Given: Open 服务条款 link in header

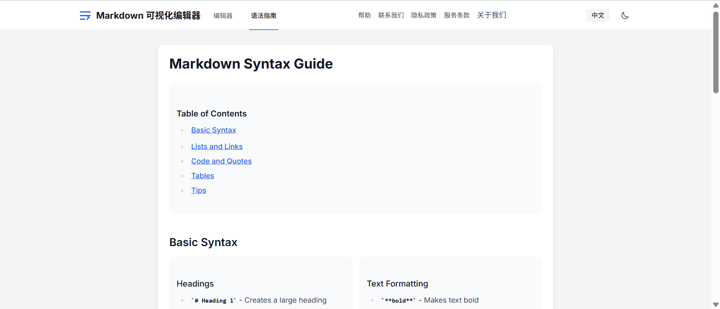Looking at the screenshot, I should (x=457, y=15).
